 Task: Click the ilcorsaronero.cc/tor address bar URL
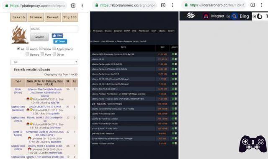click(x=217, y=5)
